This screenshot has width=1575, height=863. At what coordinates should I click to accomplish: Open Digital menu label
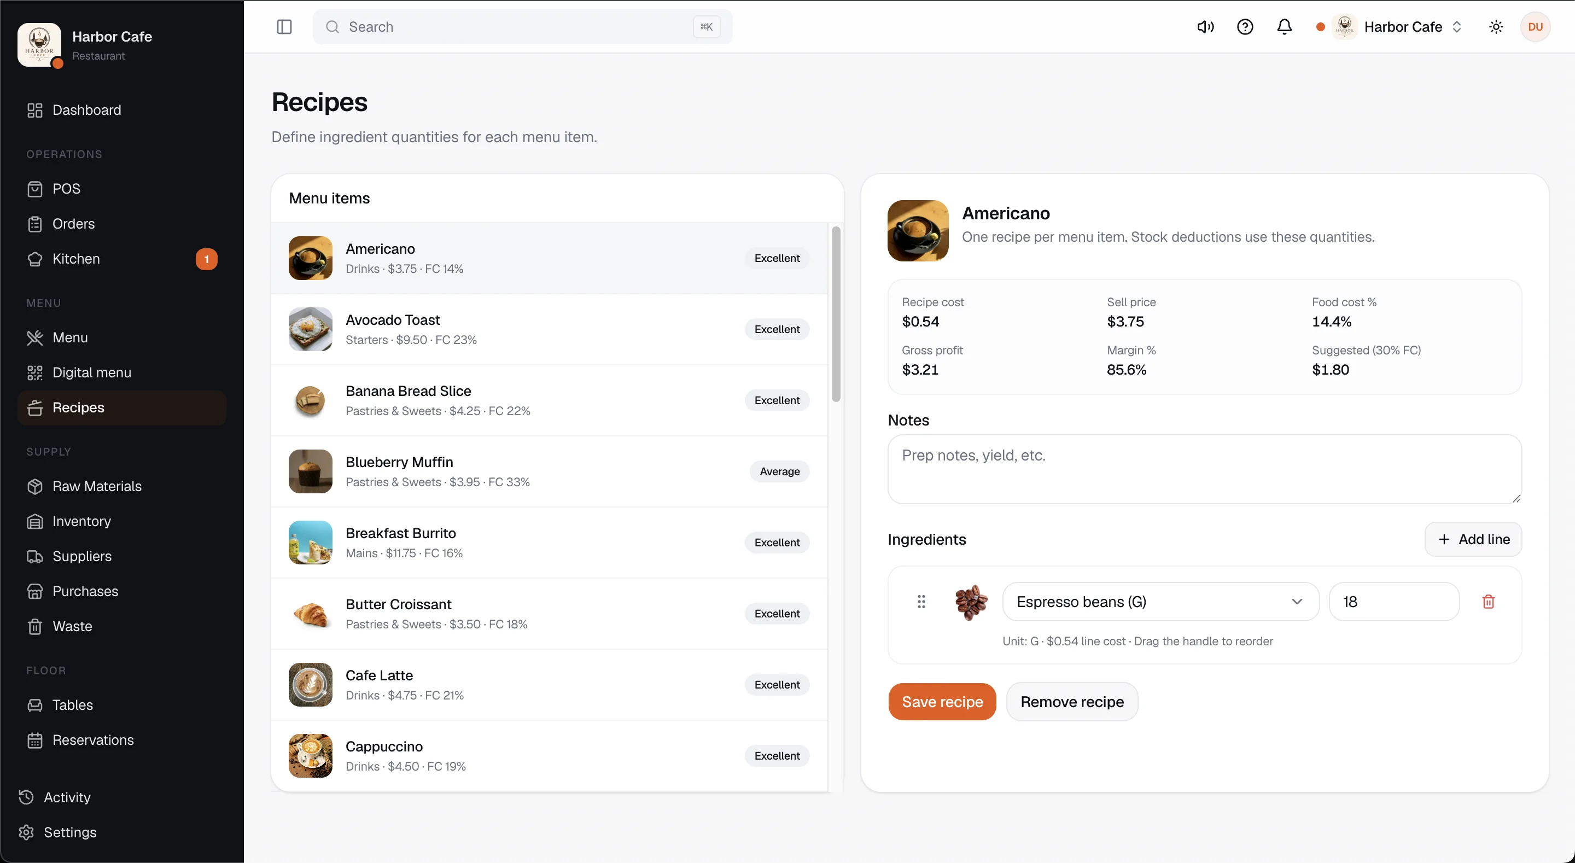click(92, 372)
